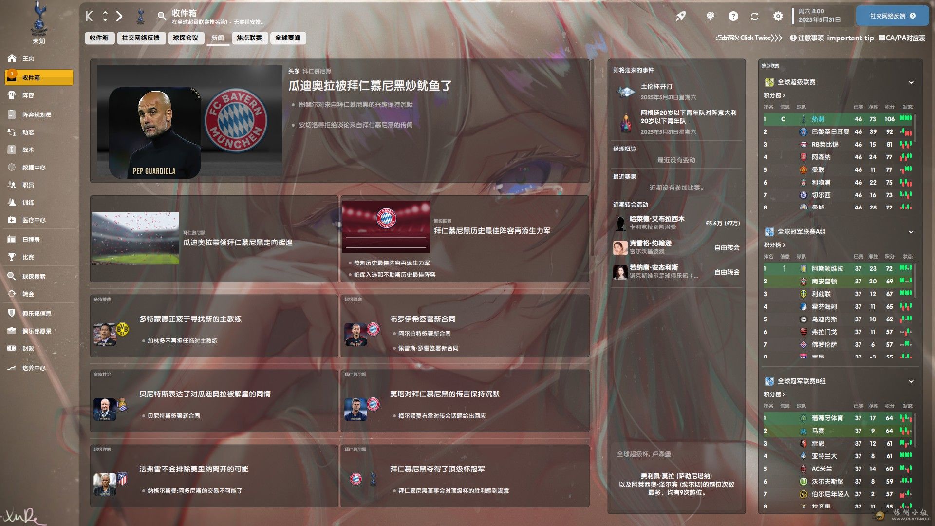The image size is (935, 526).
Task: Go back with the left arrow
Action: pyautogui.click(x=89, y=16)
